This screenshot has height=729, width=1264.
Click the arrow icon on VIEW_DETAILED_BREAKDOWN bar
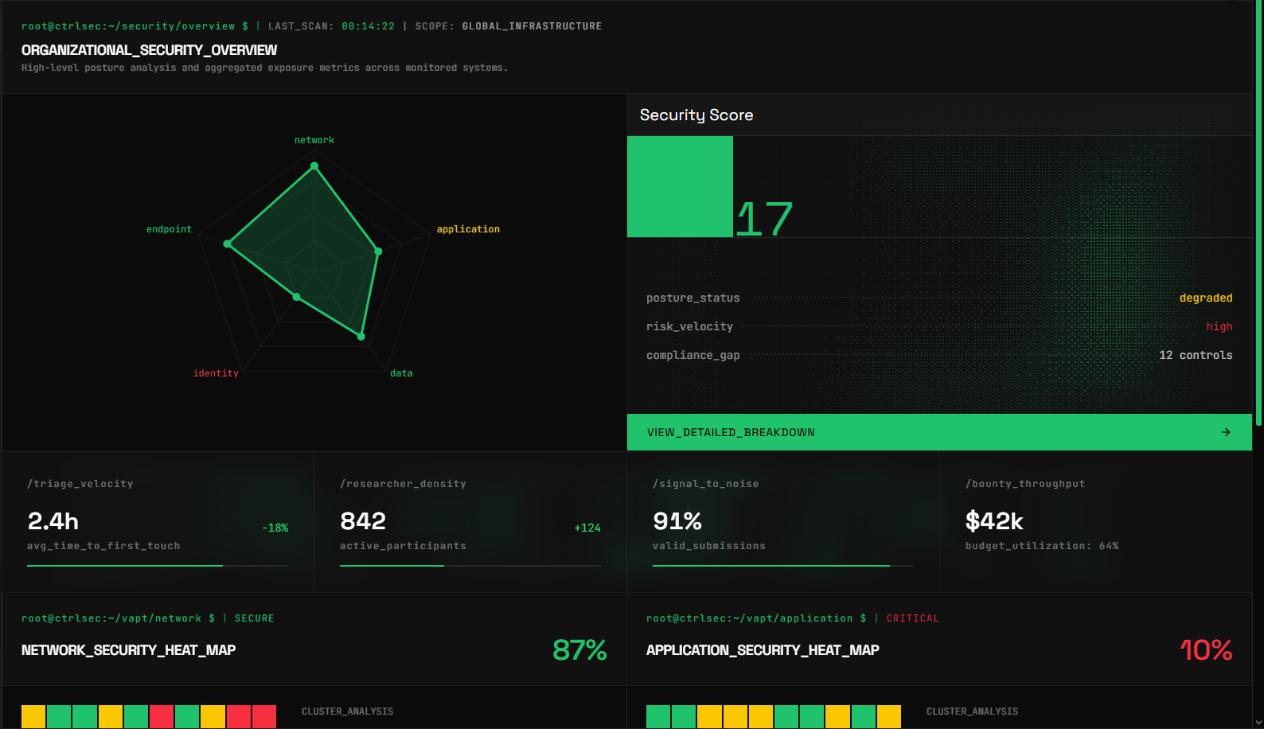click(1226, 432)
